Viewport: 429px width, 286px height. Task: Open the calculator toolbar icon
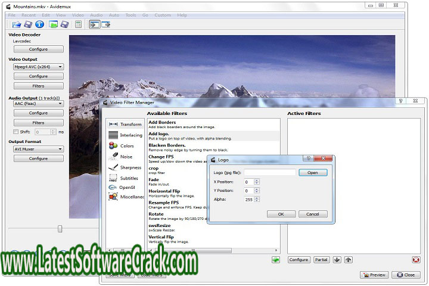(x=78, y=24)
